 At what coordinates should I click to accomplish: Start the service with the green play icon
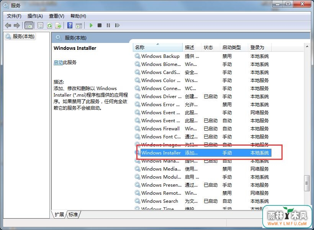[91, 25]
